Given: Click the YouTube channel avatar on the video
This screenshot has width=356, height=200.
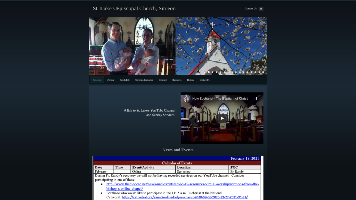Looking at the screenshot, I should (x=187, y=99).
